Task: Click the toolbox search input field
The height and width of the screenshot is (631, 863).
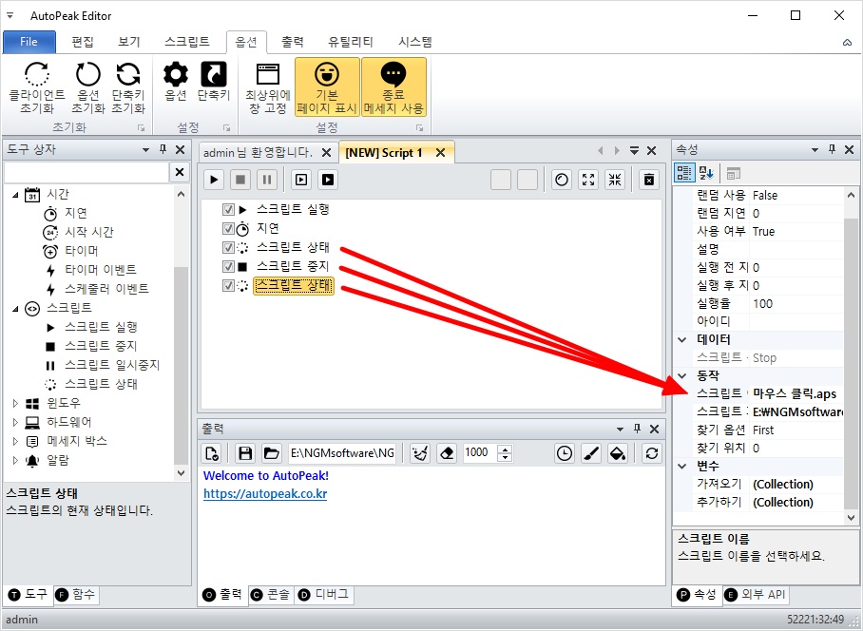Action: coord(86,172)
